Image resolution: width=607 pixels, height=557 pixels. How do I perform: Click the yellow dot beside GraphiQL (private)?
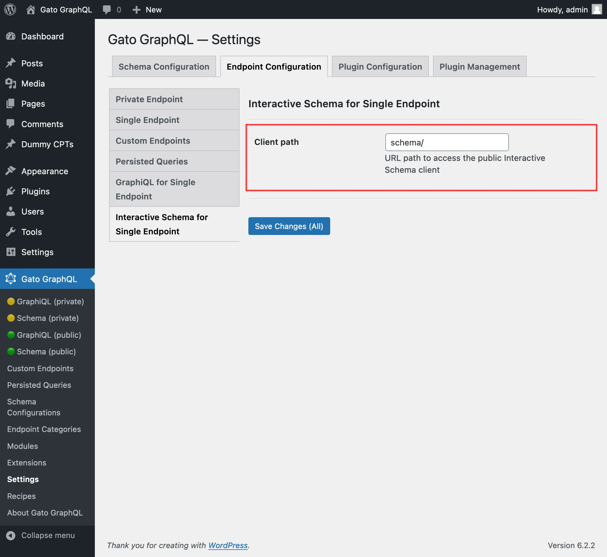[11, 301]
